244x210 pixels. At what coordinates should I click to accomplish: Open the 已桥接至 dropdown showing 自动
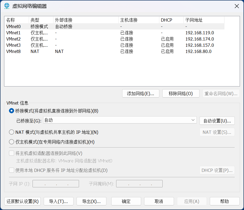pos(120,120)
